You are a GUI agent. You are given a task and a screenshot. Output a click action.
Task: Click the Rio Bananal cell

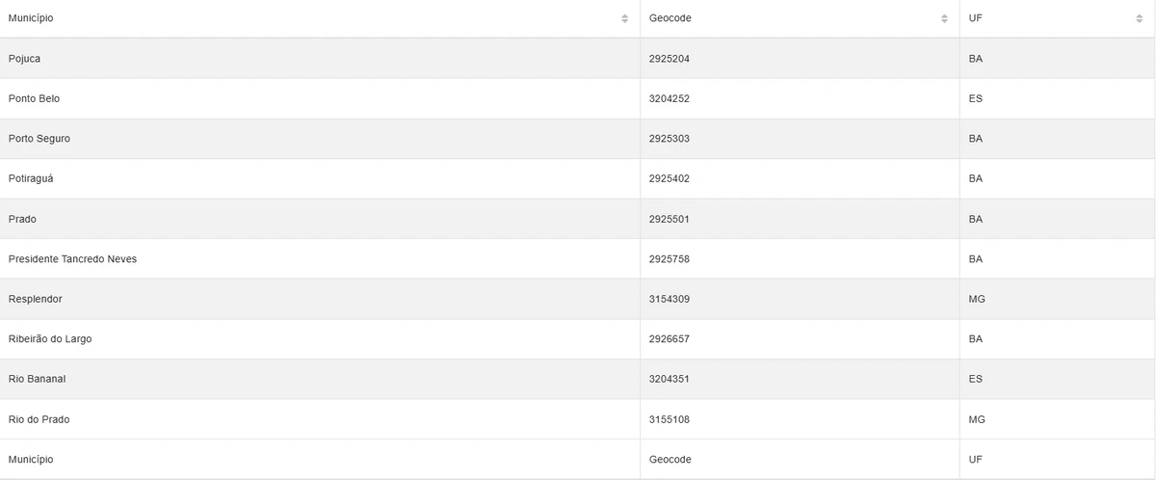click(x=37, y=379)
